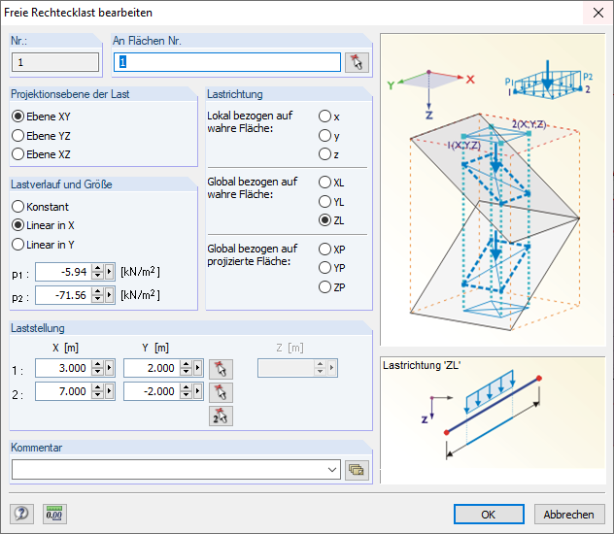Image resolution: width=614 pixels, height=534 pixels.
Task: Open point 1 Y value flyout arrow
Action: (198, 368)
